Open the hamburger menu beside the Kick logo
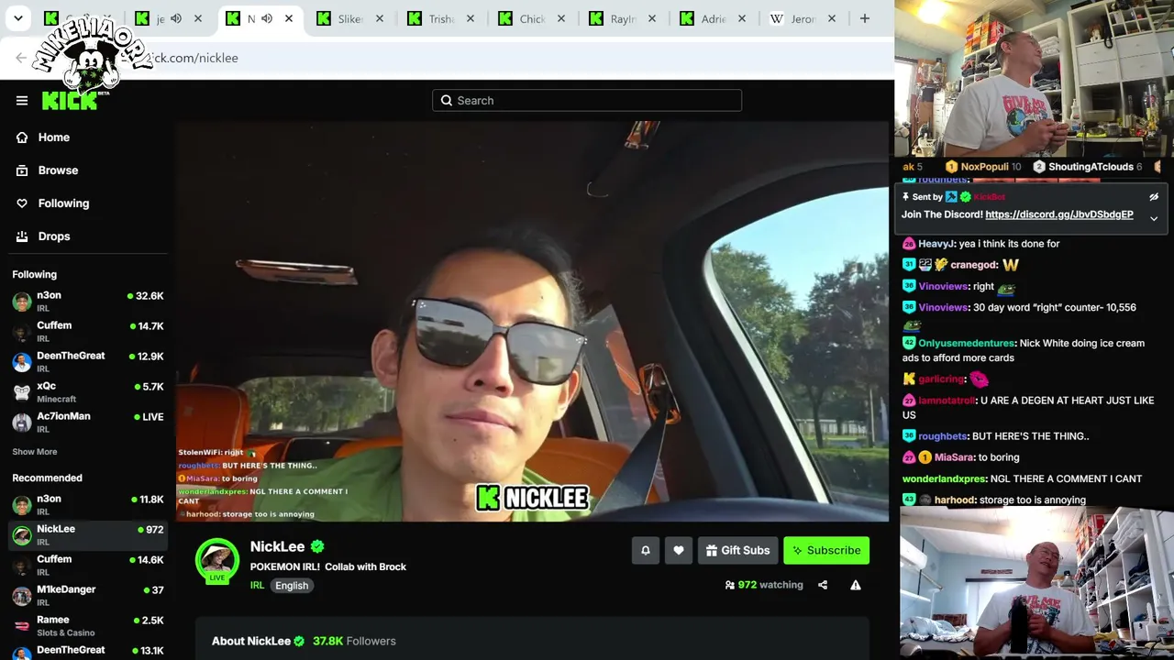 (22, 101)
